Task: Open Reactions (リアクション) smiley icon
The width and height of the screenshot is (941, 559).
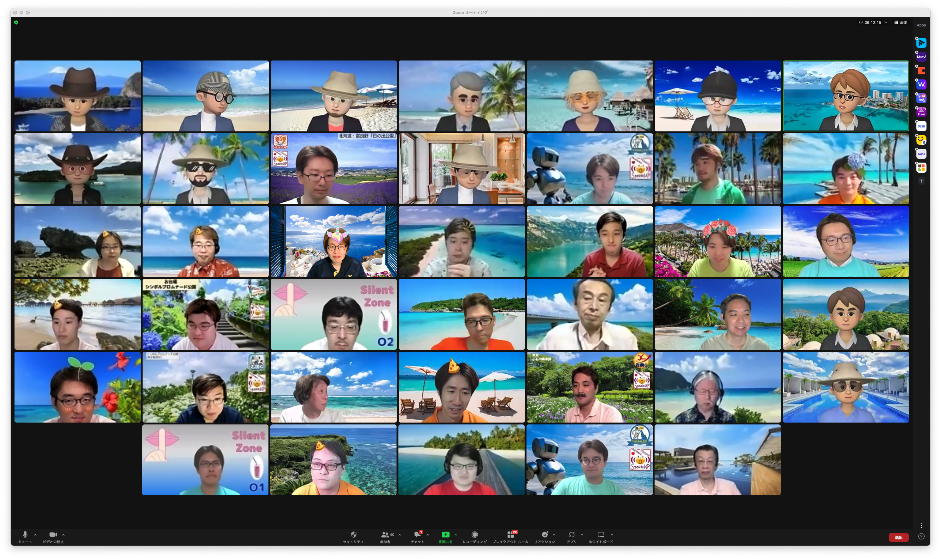Action: click(544, 535)
